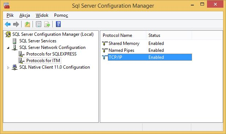The width and height of the screenshot is (226, 134).
Task: Click the TCP/IP protocol icon
Action: [x=105, y=57]
